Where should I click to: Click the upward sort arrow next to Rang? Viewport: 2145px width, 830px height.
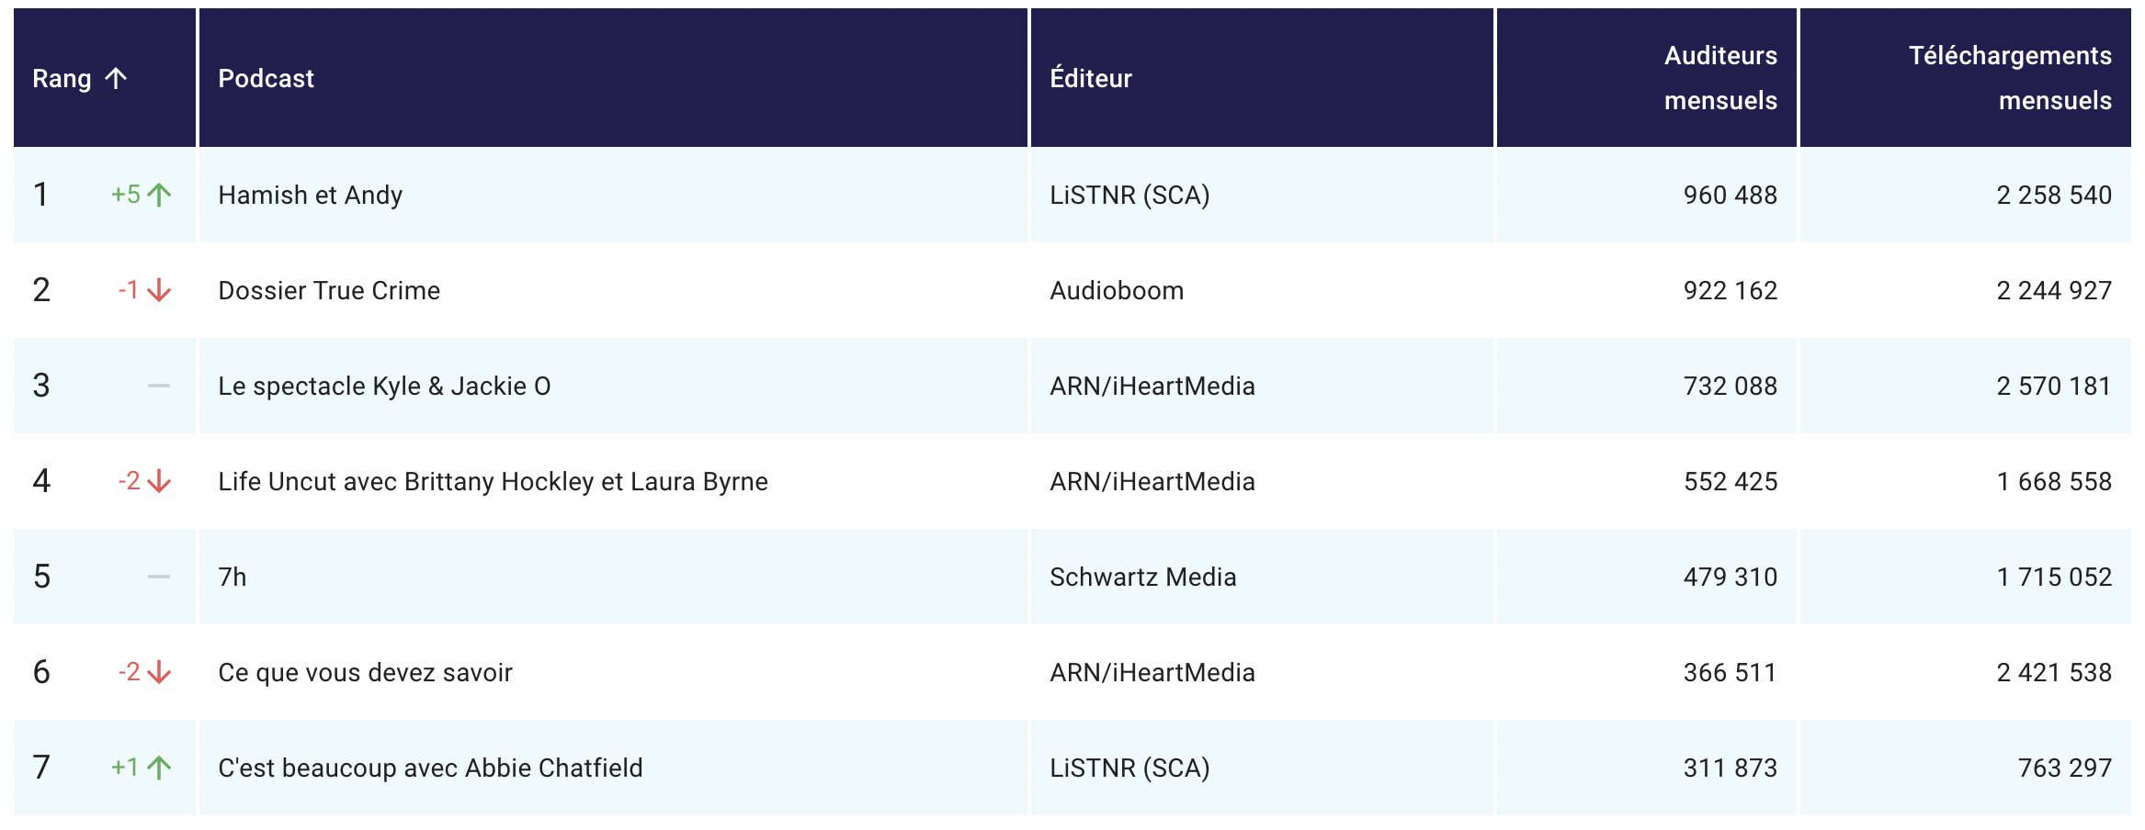pos(114,78)
